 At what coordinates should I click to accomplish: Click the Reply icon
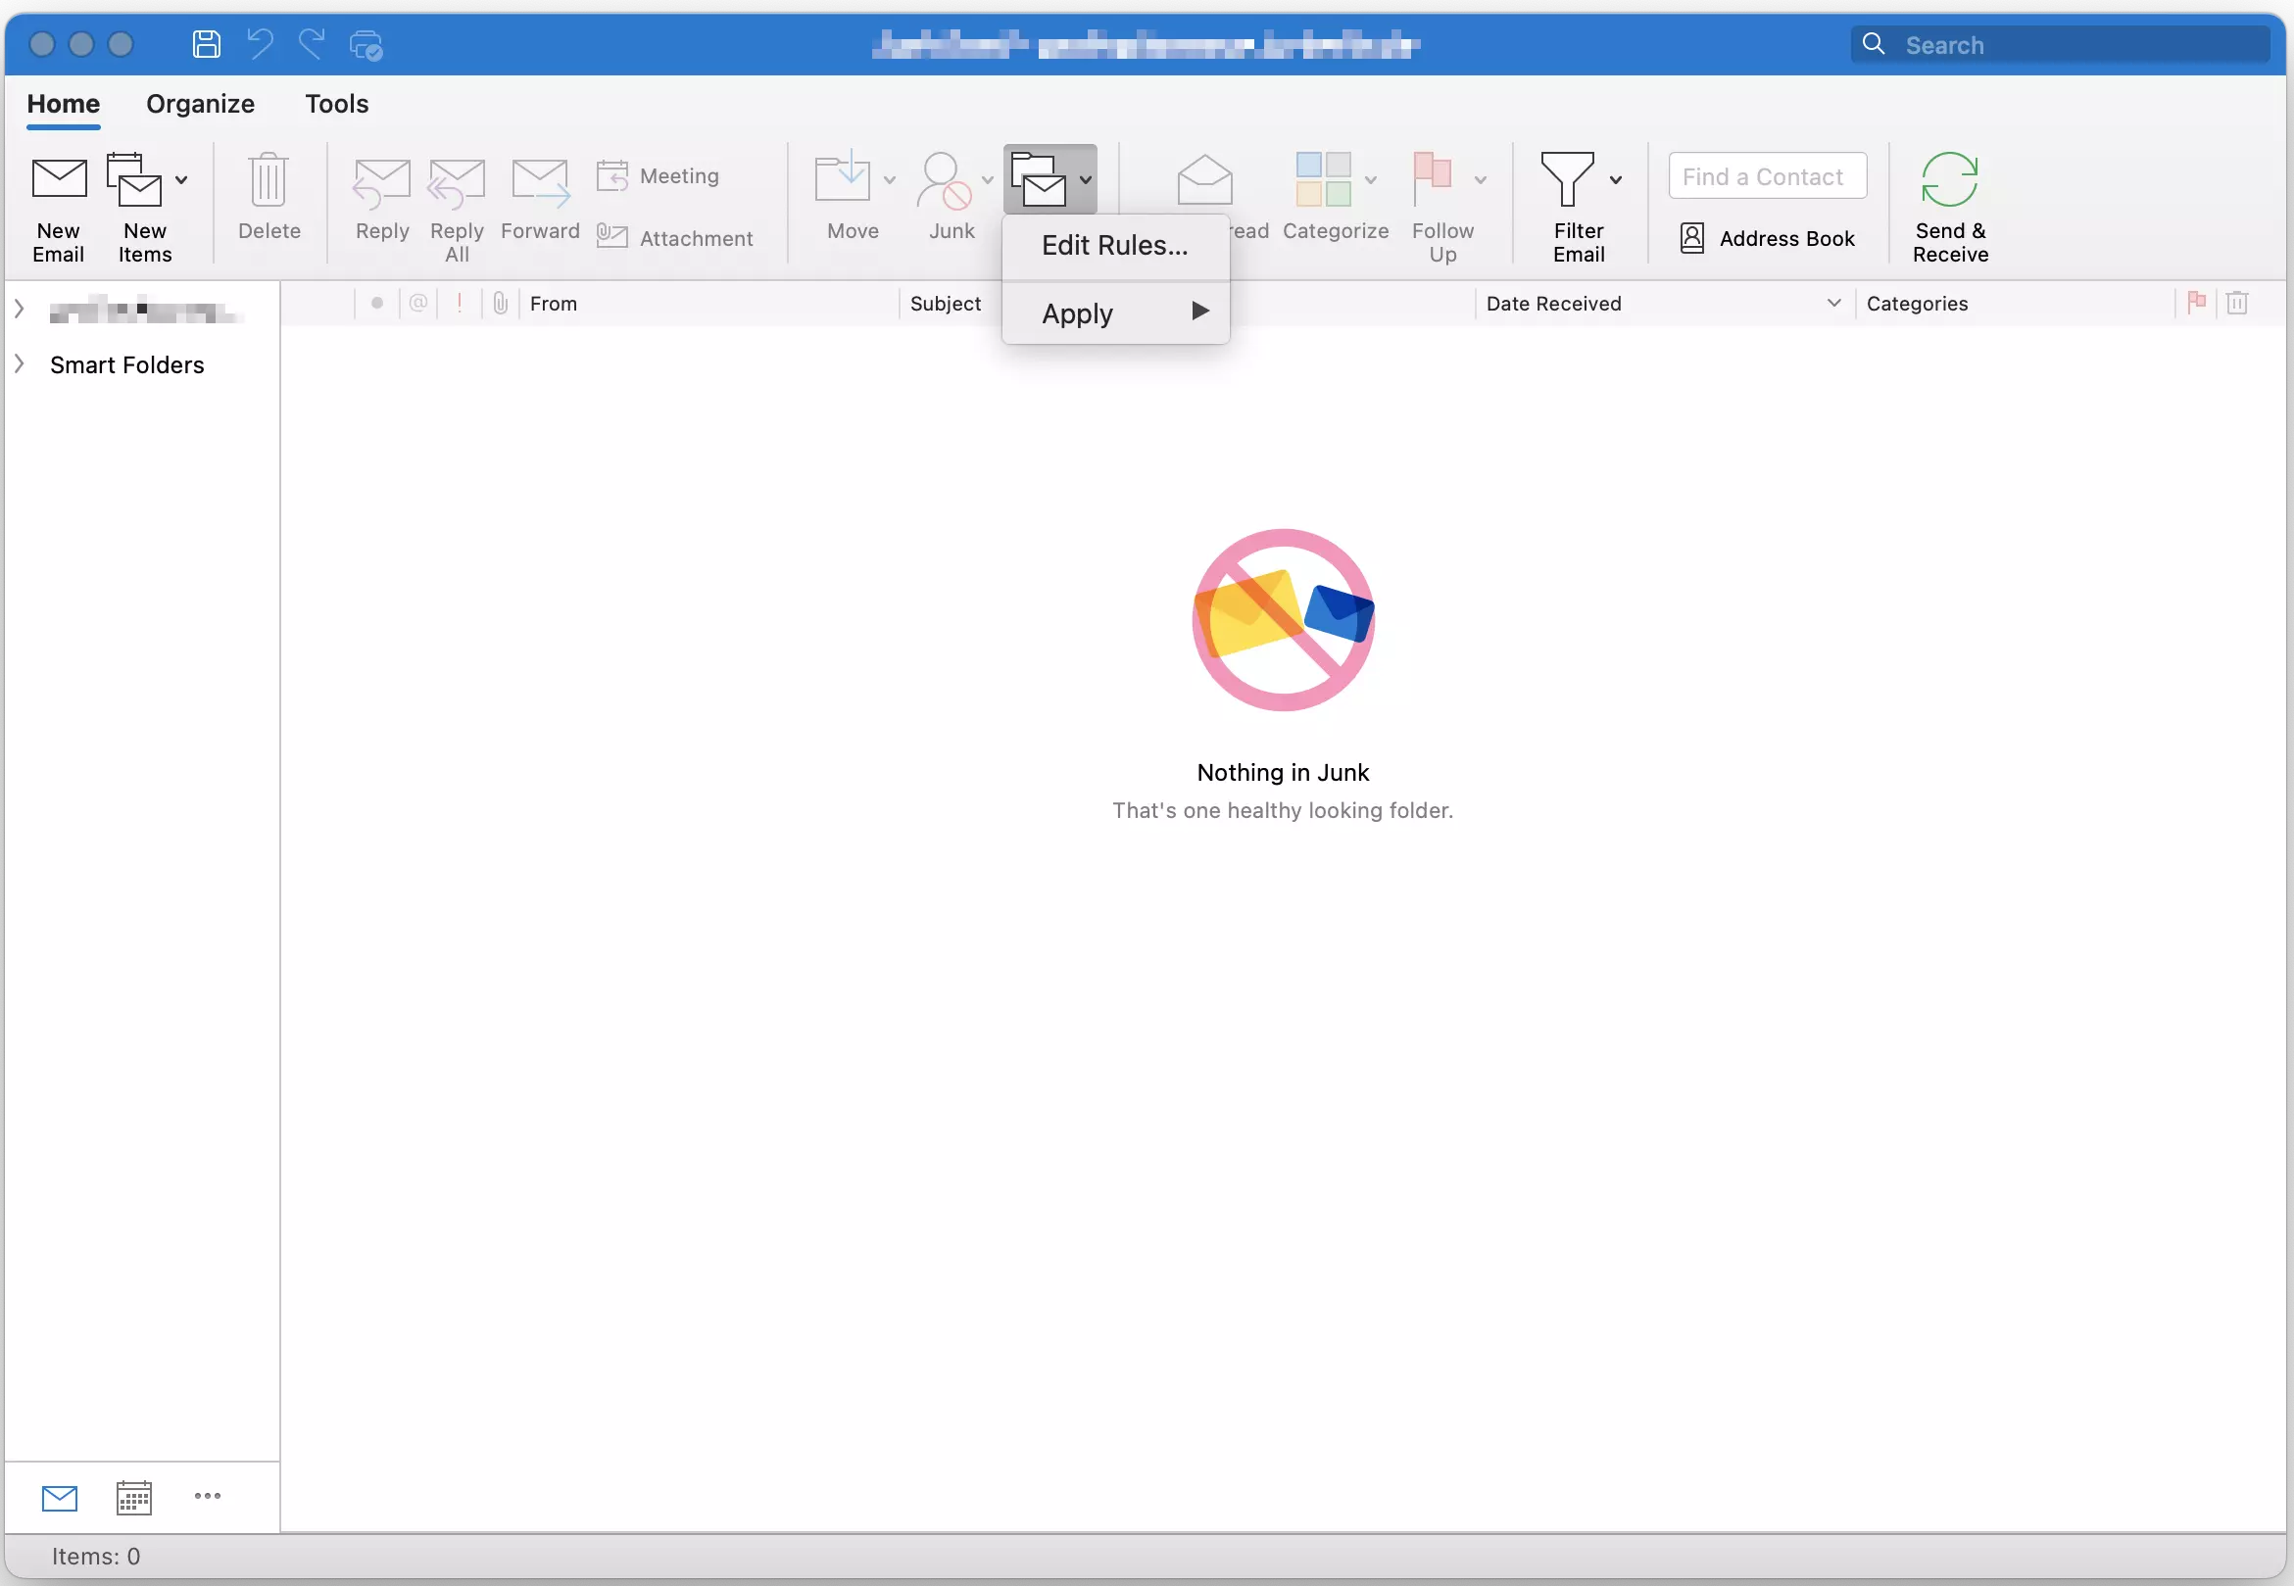(381, 183)
